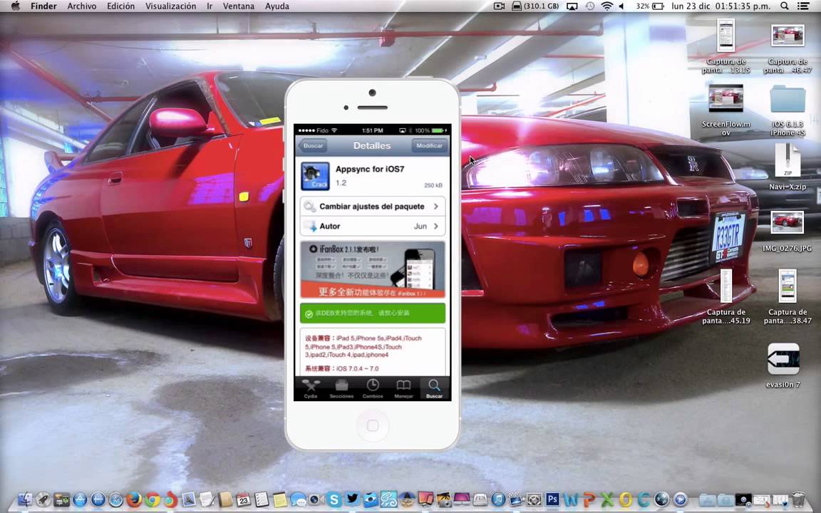Open the Time Machine menu bar icon
This screenshot has height=513, width=821.
590,6
